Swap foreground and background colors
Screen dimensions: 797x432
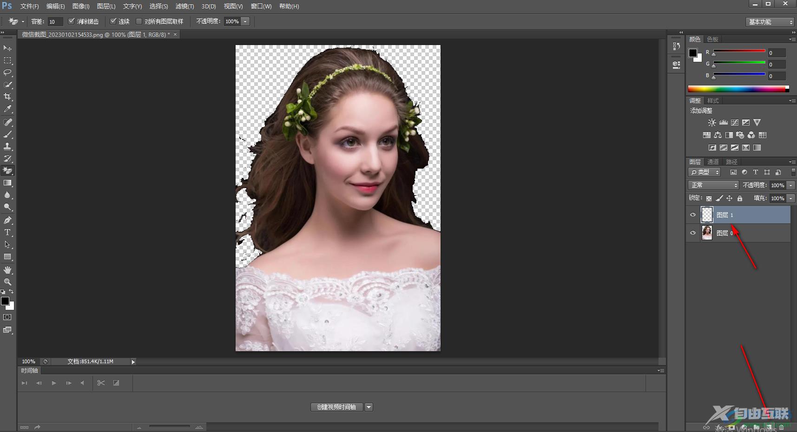coord(11,292)
